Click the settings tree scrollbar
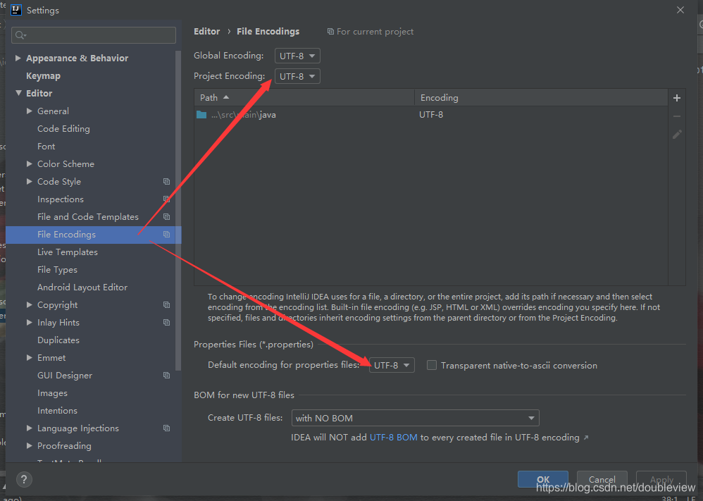703x501 pixels. click(178, 211)
